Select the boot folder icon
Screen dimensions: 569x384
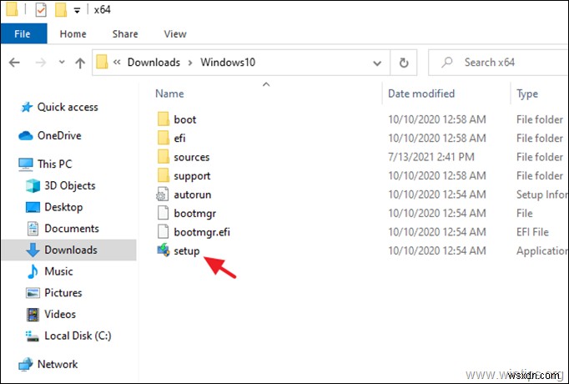click(x=163, y=119)
